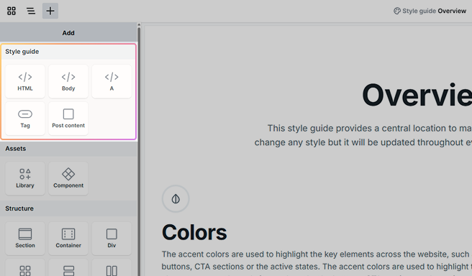Viewport: 472px width, 276px height.
Task: Add the Tag element
Action: pyautogui.click(x=25, y=119)
